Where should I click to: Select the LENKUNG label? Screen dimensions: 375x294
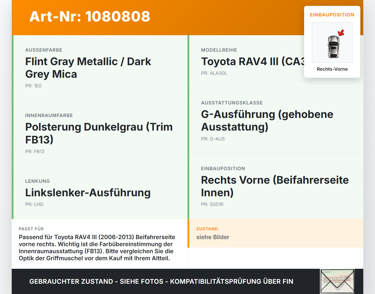(x=37, y=181)
